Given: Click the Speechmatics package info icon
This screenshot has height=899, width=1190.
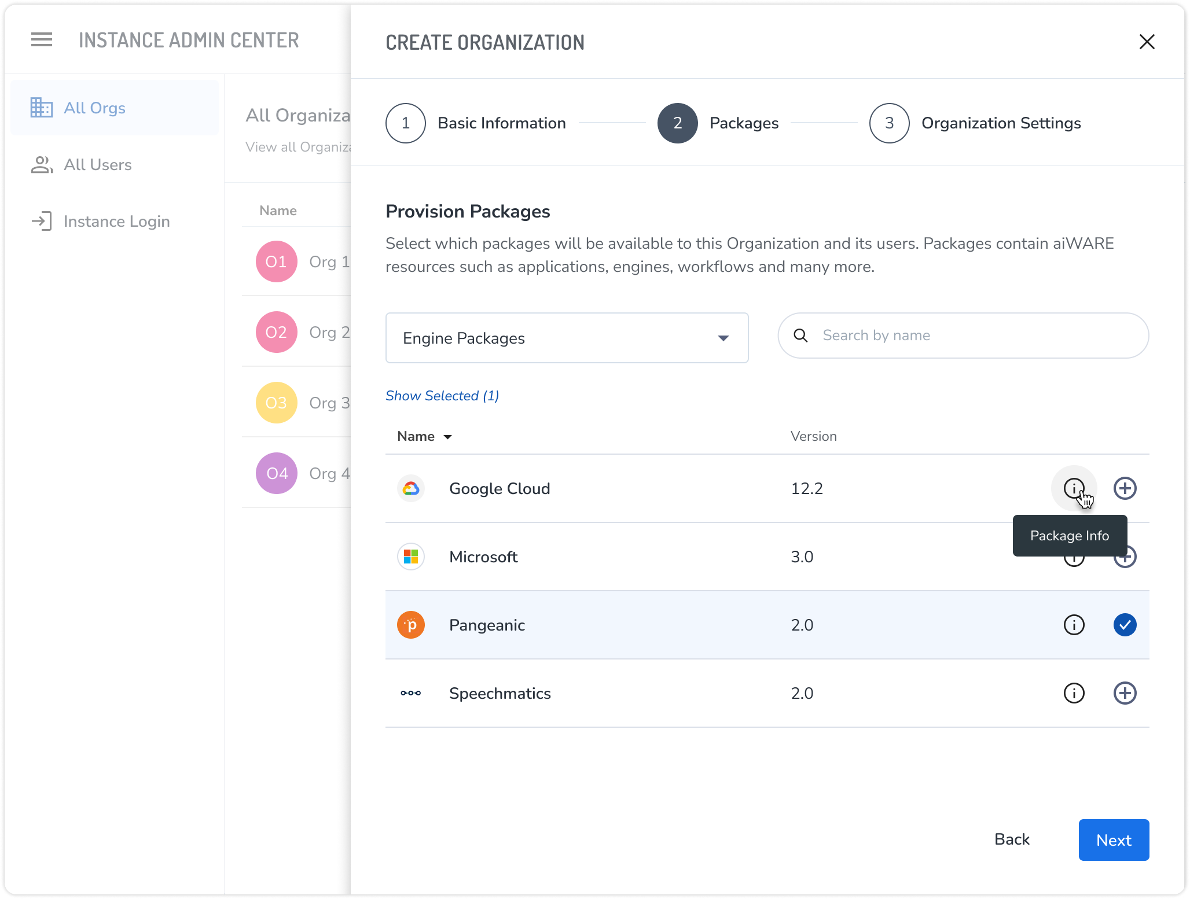Looking at the screenshot, I should (1074, 693).
